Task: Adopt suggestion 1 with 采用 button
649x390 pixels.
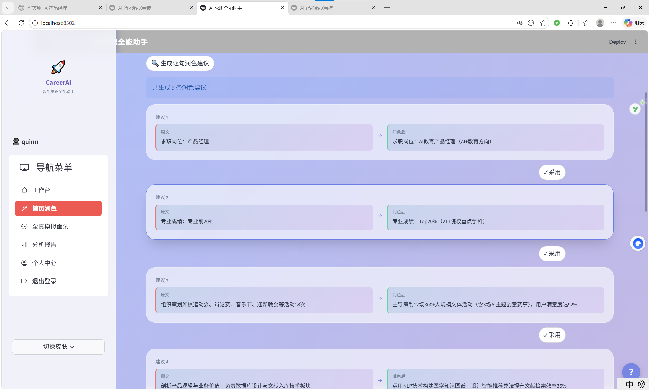Action: [552, 172]
